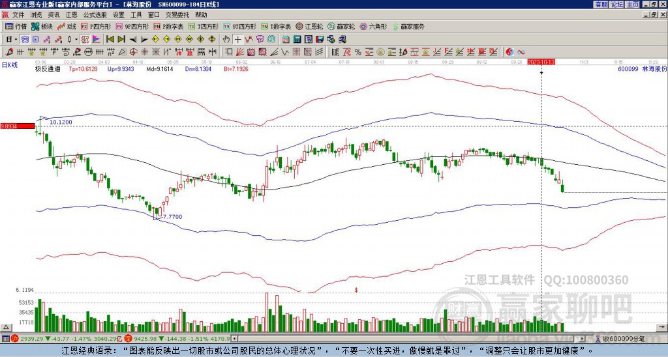The height and width of the screenshot is (357, 668).
Task: Click the 极反通道 indicator name
Action: pos(48,68)
